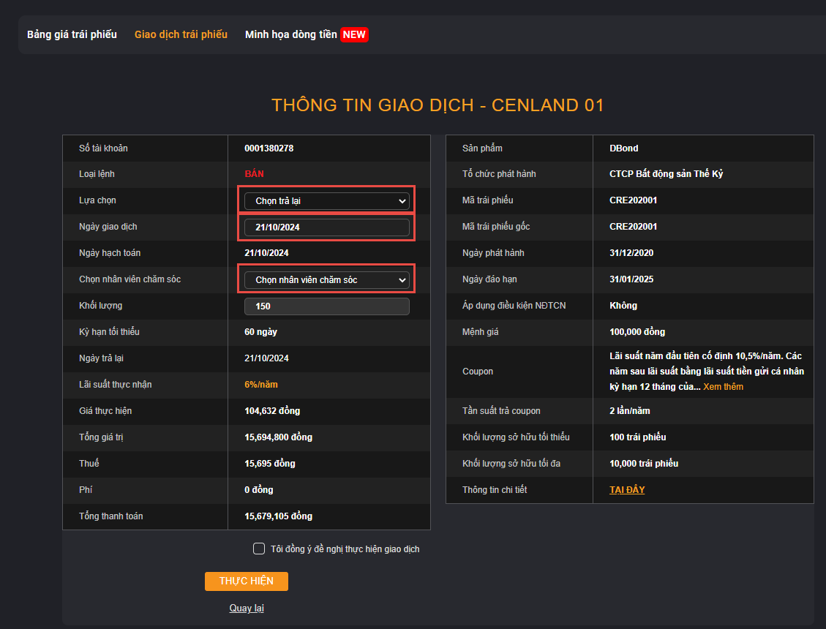Click CRE202001 in Mã trái phiếu gốc row
The height and width of the screenshot is (629, 826).
(633, 227)
